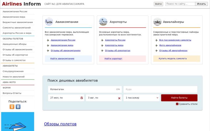Click the Войти login button
Image resolution: width=210 pixels, height=131 pixels.
click(x=158, y=4)
